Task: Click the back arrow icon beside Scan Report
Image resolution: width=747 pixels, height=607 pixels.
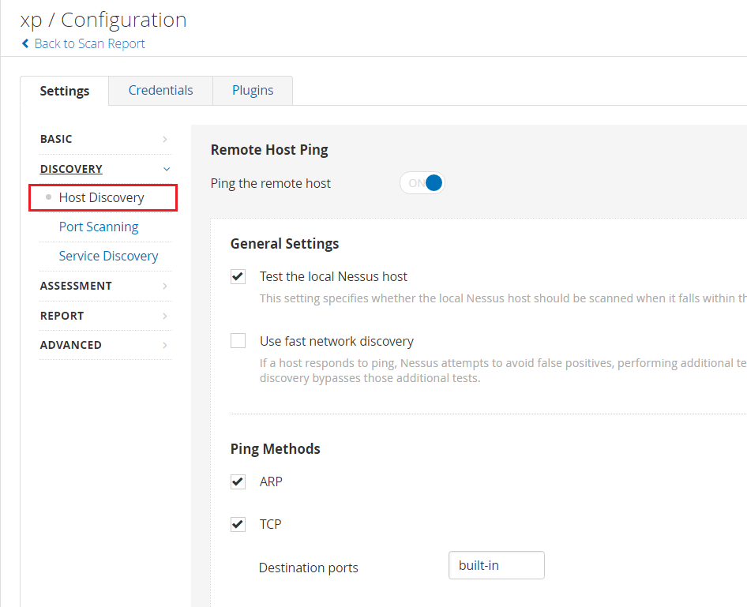Action: point(25,43)
